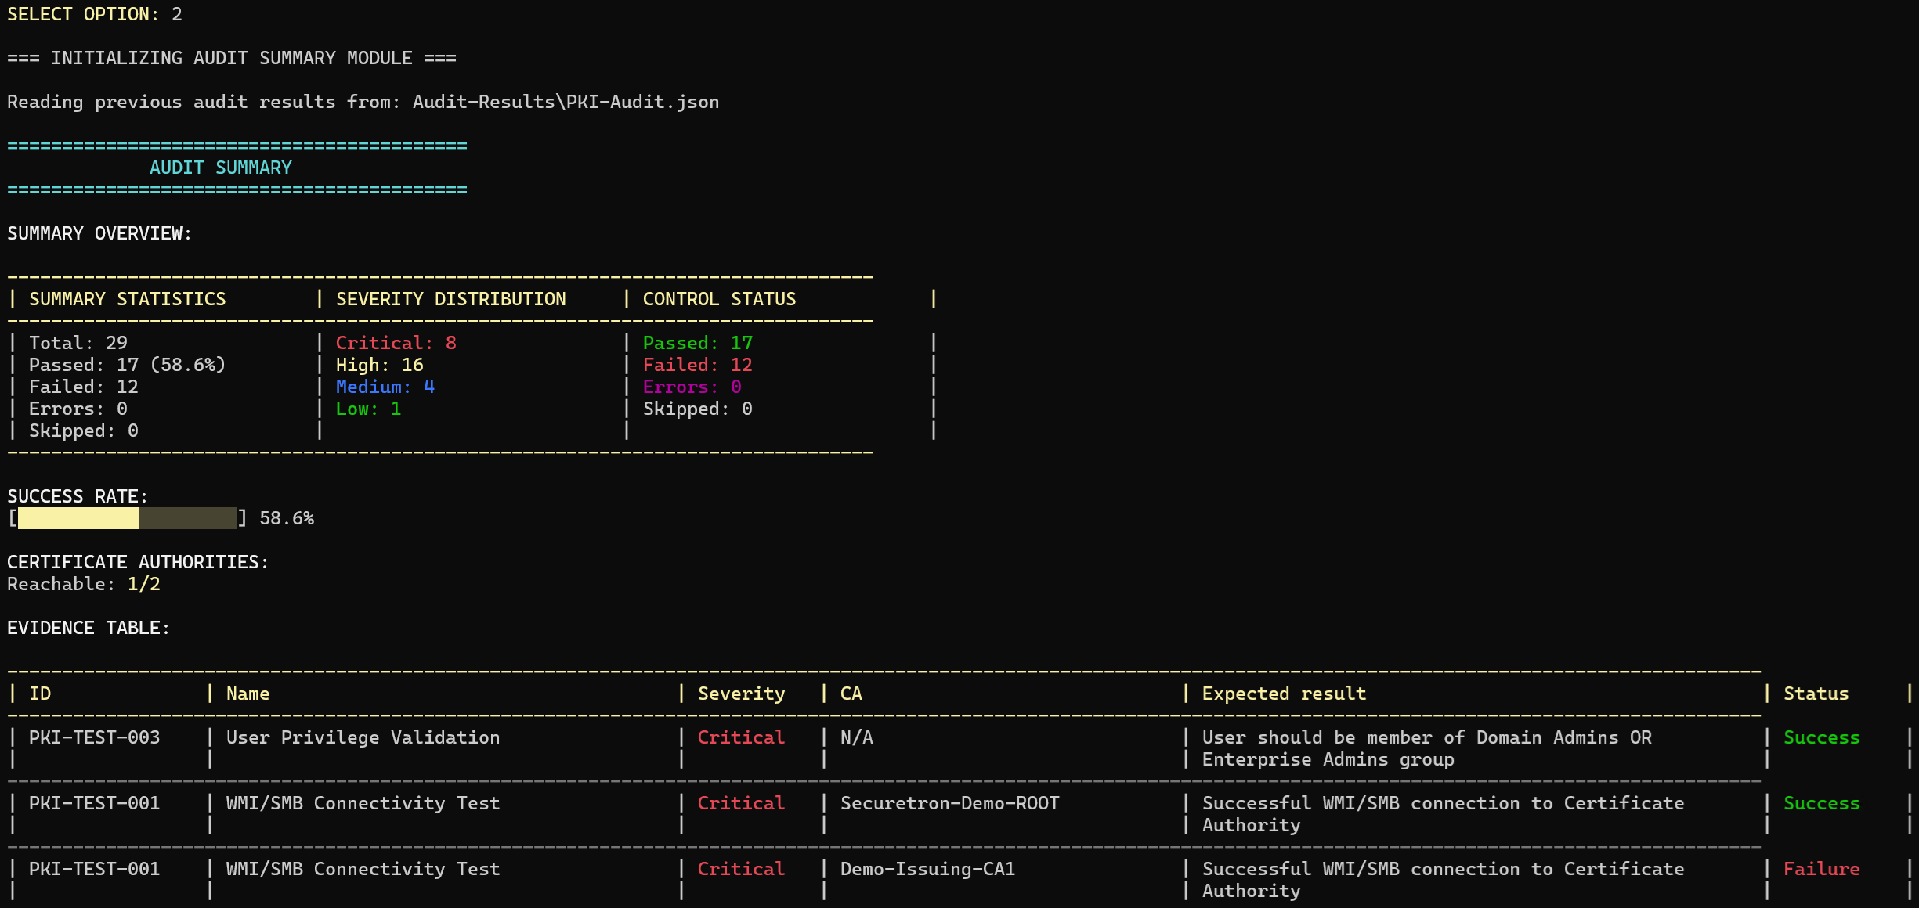Screen dimensions: 1919x908
Task: Click the 'Severity' header in evidence table
Action: pos(742,694)
